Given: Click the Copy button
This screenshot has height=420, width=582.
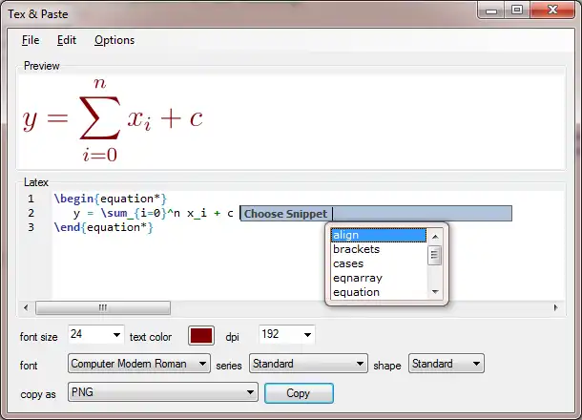Looking at the screenshot, I should pyautogui.click(x=299, y=393).
